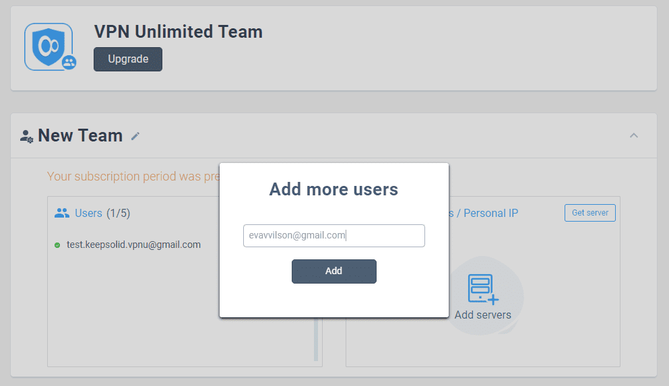Click the email input field
The width and height of the screenshot is (669, 386).
tap(334, 235)
